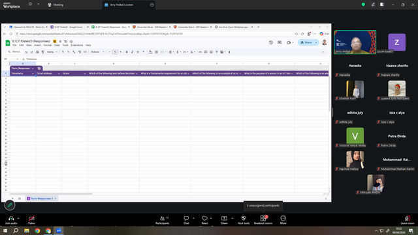418x235 pixels.
Task: Open the 100% zoom dropdown
Action: coord(52,52)
